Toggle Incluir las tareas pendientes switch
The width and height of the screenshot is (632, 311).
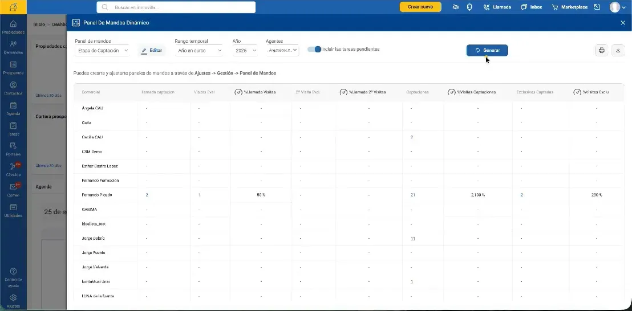coord(314,49)
